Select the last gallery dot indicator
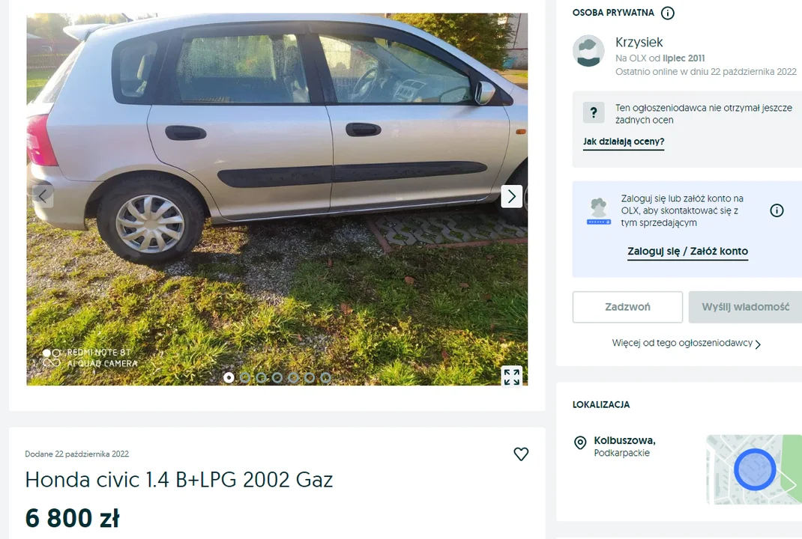 (x=325, y=377)
